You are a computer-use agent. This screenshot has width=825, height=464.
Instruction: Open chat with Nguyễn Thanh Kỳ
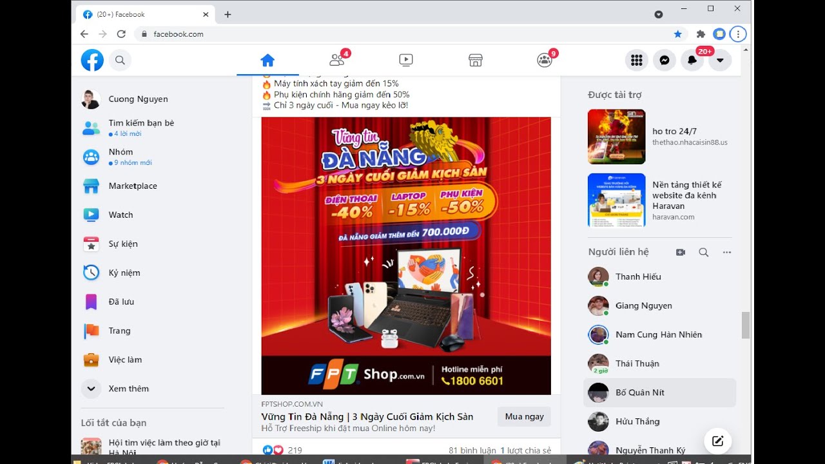(660, 449)
